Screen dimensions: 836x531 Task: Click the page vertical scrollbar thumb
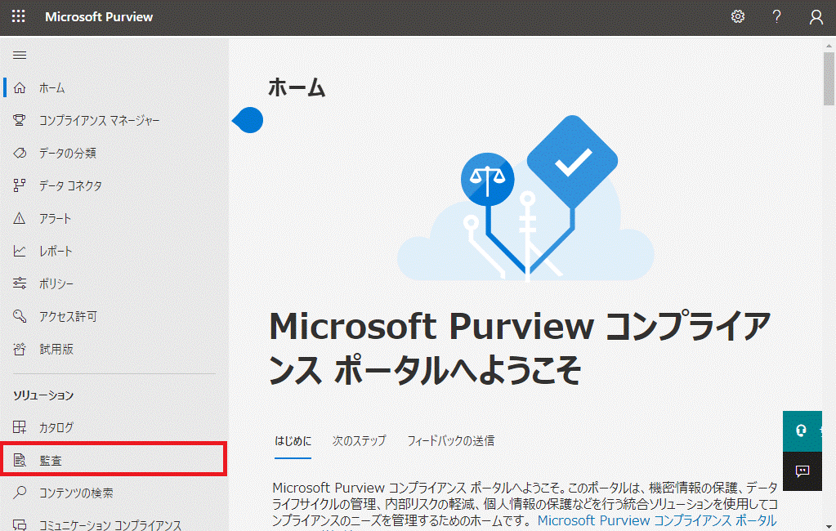pyautogui.click(x=829, y=79)
